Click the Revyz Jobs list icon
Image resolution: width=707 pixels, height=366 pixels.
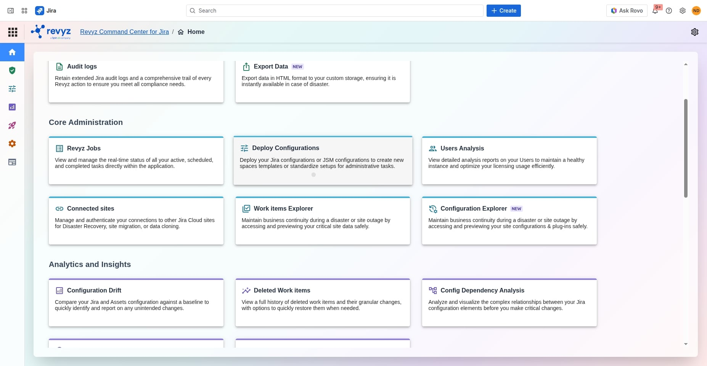(x=59, y=149)
